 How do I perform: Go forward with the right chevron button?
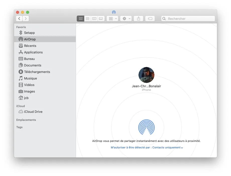click(x=26, y=19)
